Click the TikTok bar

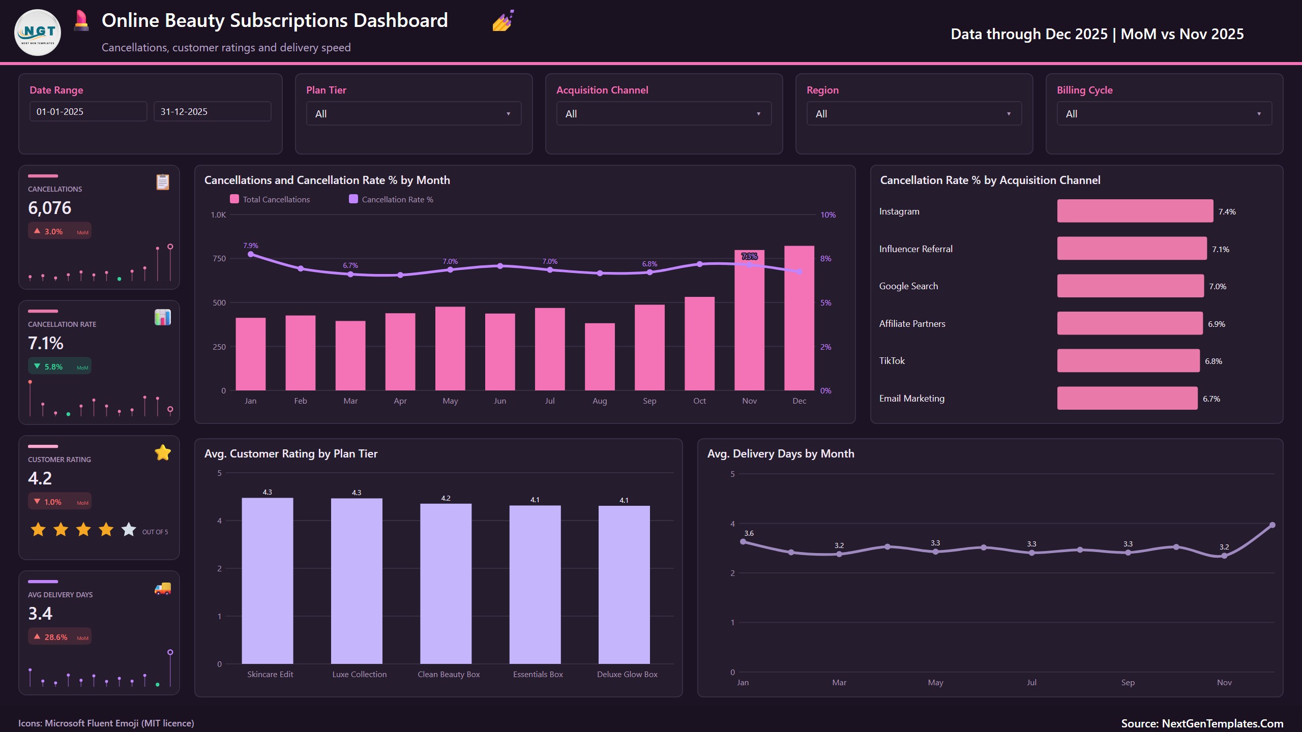(1129, 360)
